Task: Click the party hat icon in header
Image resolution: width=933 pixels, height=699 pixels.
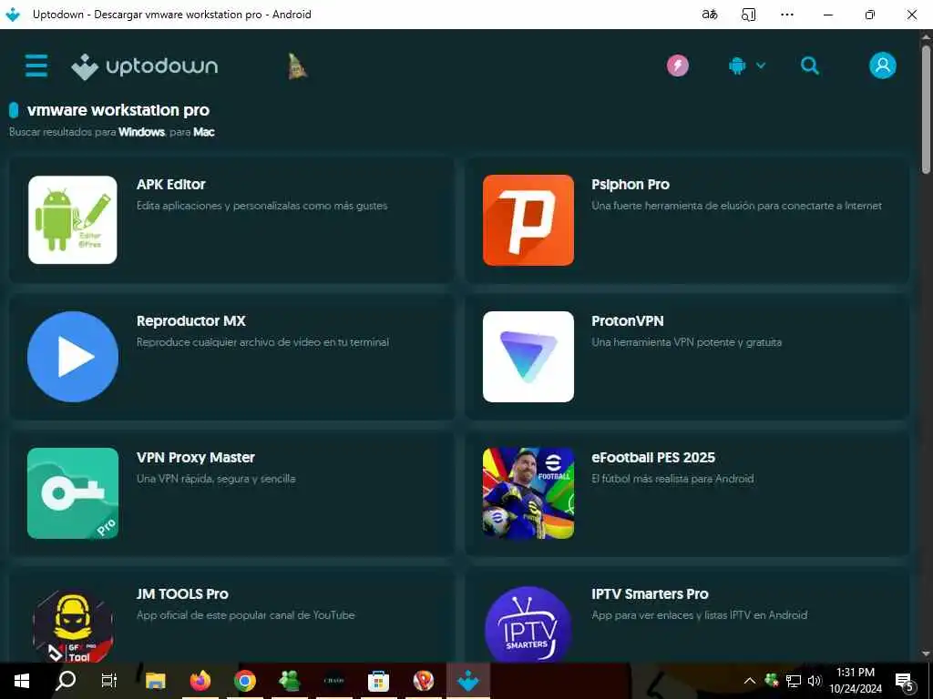Action: [297, 66]
